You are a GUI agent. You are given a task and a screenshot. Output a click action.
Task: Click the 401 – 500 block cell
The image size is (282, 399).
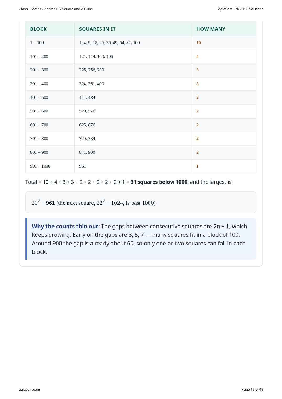pos(50,98)
